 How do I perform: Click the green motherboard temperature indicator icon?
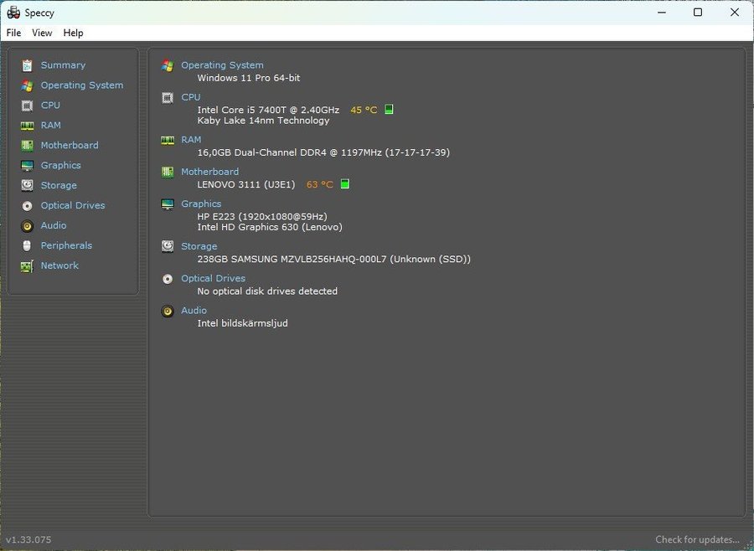tap(345, 184)
